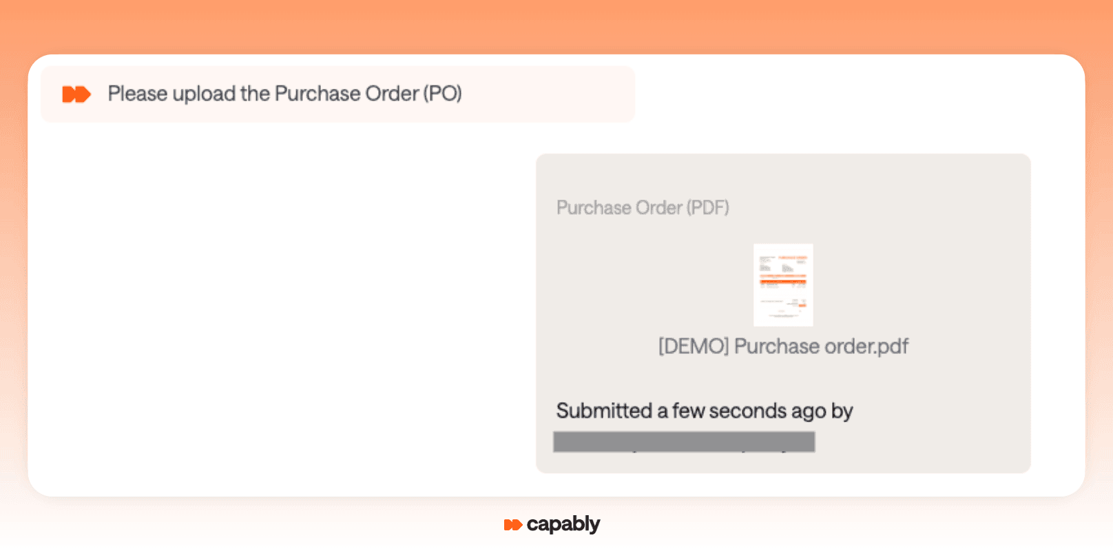Click the PDF document icon in the upload card
The height and width of the screenshot is (551, 1113).
783,286
